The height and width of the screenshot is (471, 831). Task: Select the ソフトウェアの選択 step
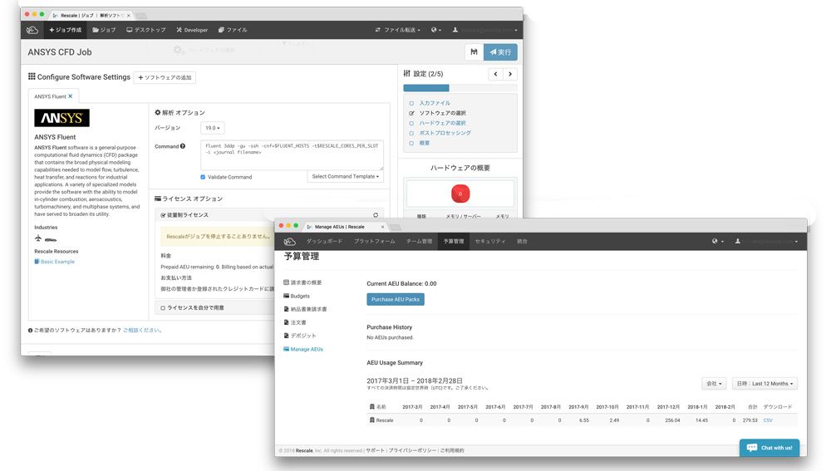coord(443,113)
